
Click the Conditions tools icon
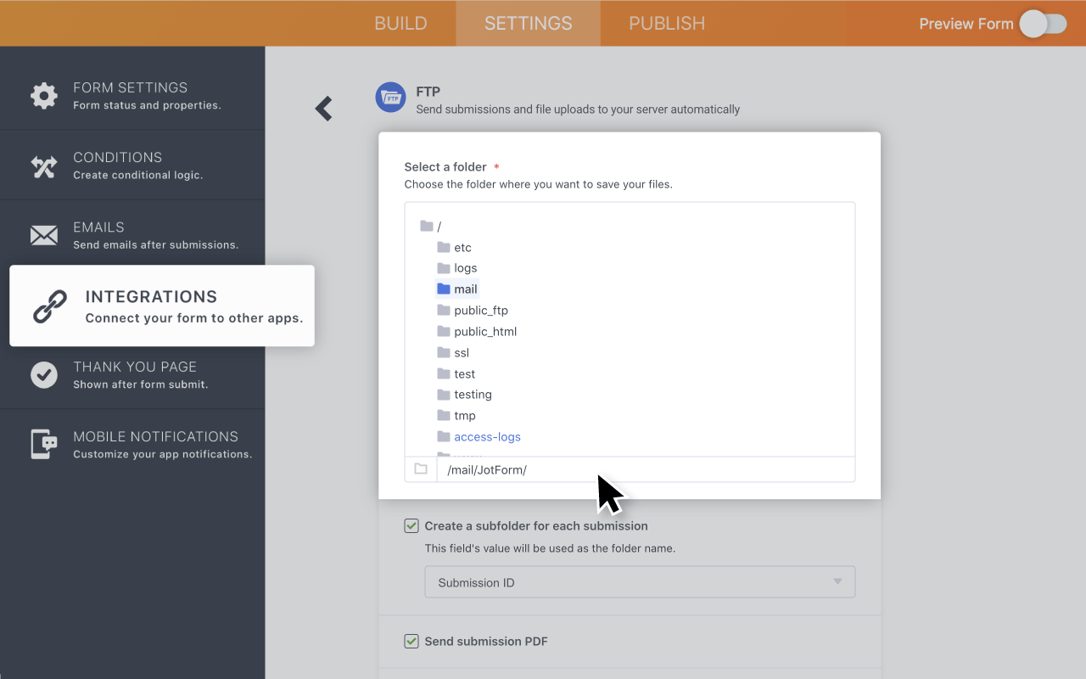(44, 166)
